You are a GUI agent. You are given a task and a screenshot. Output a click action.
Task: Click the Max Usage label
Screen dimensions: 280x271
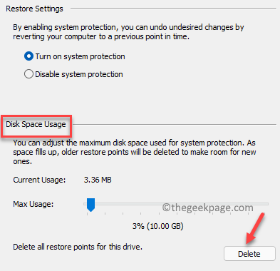pos(33,204)
